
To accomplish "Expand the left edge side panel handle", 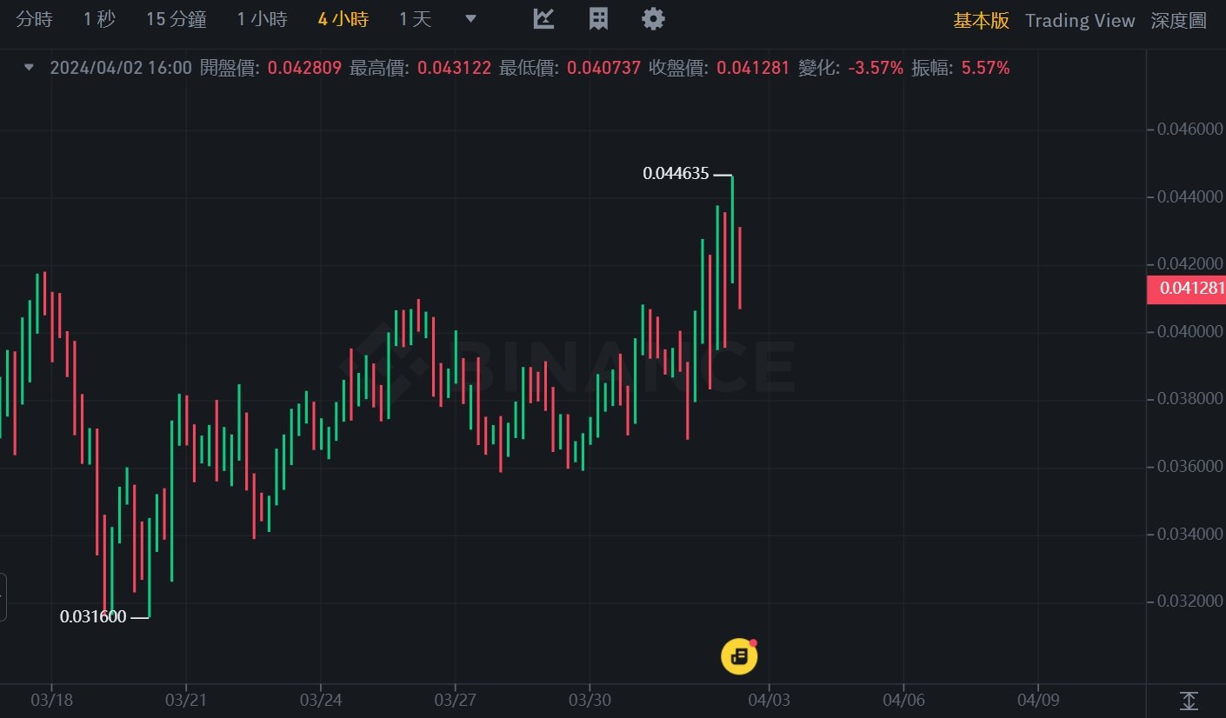I will (3, 597).
